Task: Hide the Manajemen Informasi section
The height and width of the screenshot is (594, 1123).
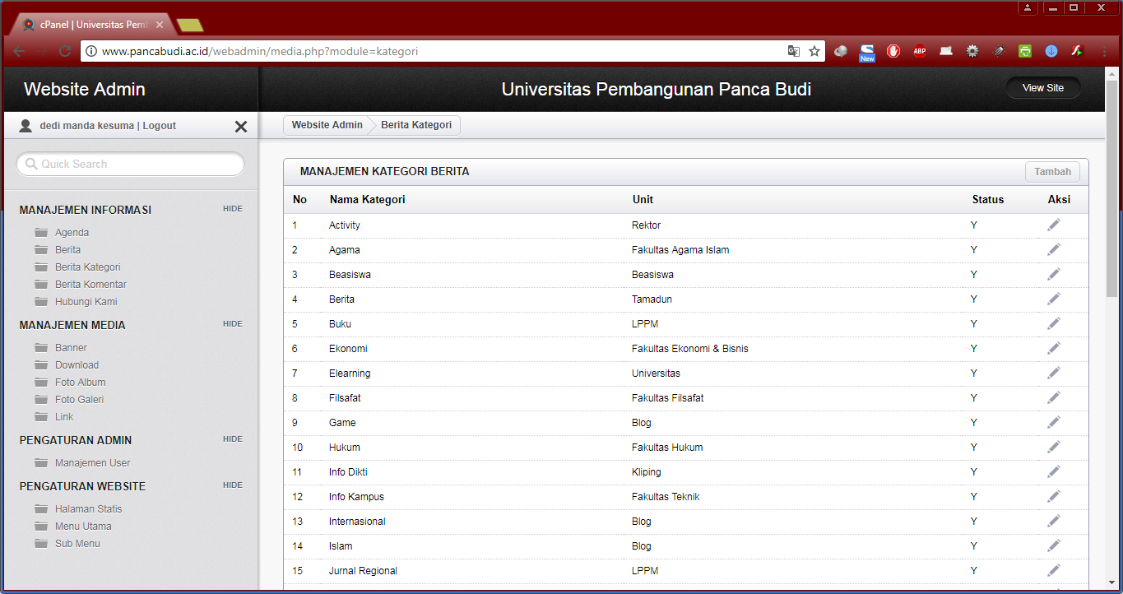Action: 232,209
